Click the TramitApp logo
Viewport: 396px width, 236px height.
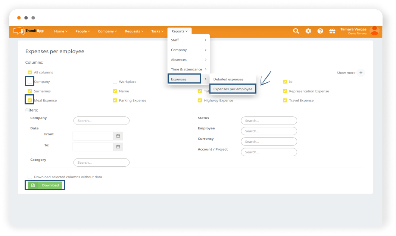(x=29, y=31)
